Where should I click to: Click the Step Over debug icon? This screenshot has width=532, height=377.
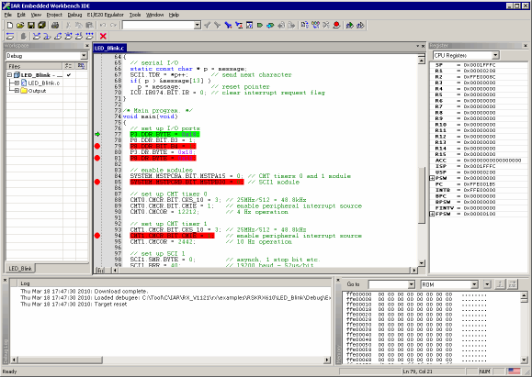pos(37,36)
